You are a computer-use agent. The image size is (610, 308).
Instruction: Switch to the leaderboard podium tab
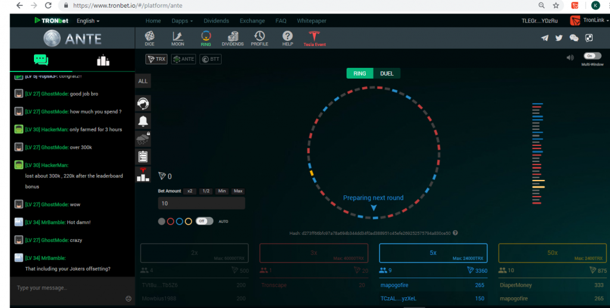pyautogui.click(x=103, y=60)
